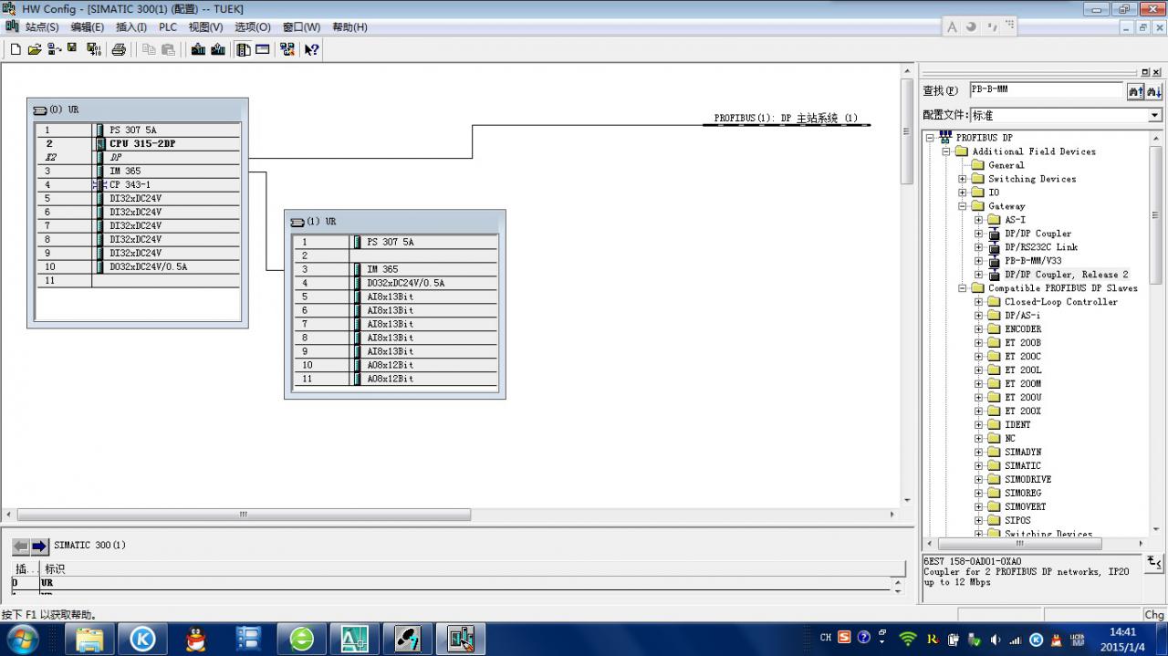The image size is (1168, 656).
Task: Select DP/DP Coupler, Release 2 in catalog
Action: (1067, 275)
